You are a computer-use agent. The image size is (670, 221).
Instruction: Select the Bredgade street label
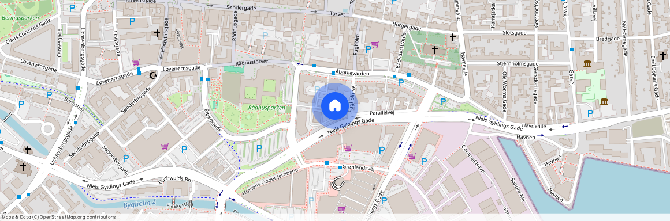point(608,39)
